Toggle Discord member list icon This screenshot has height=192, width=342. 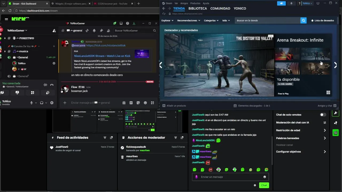[108, 30]
